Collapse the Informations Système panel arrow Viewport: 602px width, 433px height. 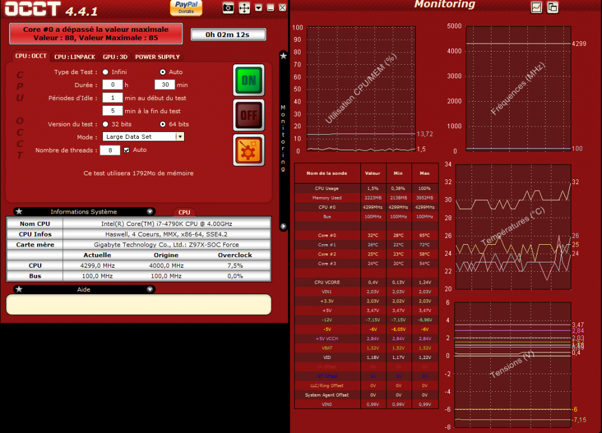coord(150,211)
